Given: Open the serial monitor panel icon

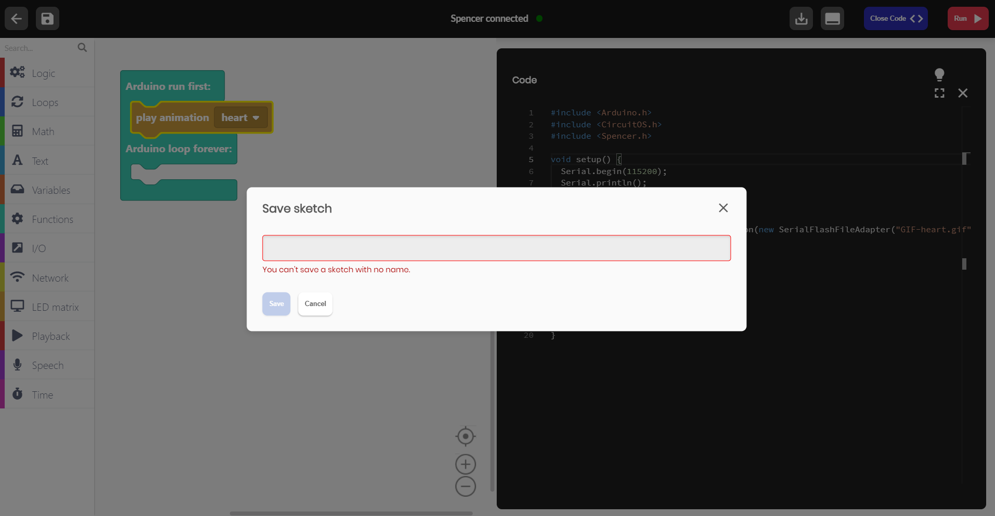Looking at the screenshot, I should [x=832, y=19].
